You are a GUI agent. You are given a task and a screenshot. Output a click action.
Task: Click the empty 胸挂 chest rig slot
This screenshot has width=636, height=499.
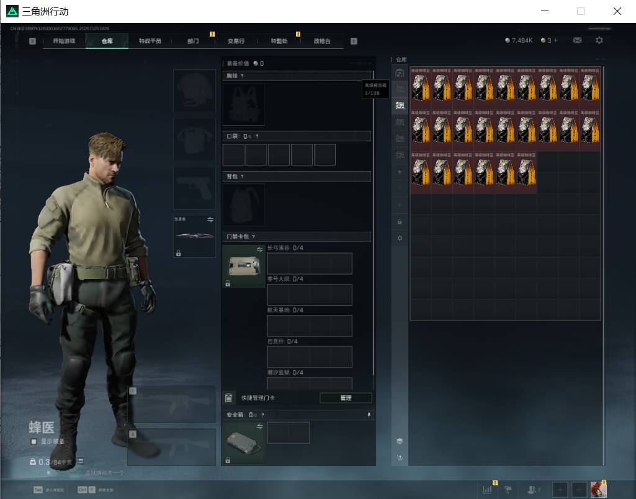point(244,105)
